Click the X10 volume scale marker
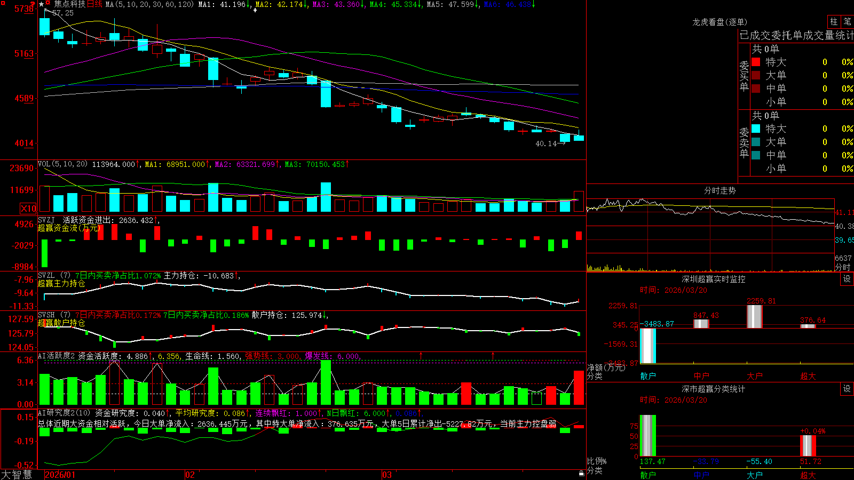Image resolution: width=854 pixels, height=480 pixels. (x=28, y=209)
